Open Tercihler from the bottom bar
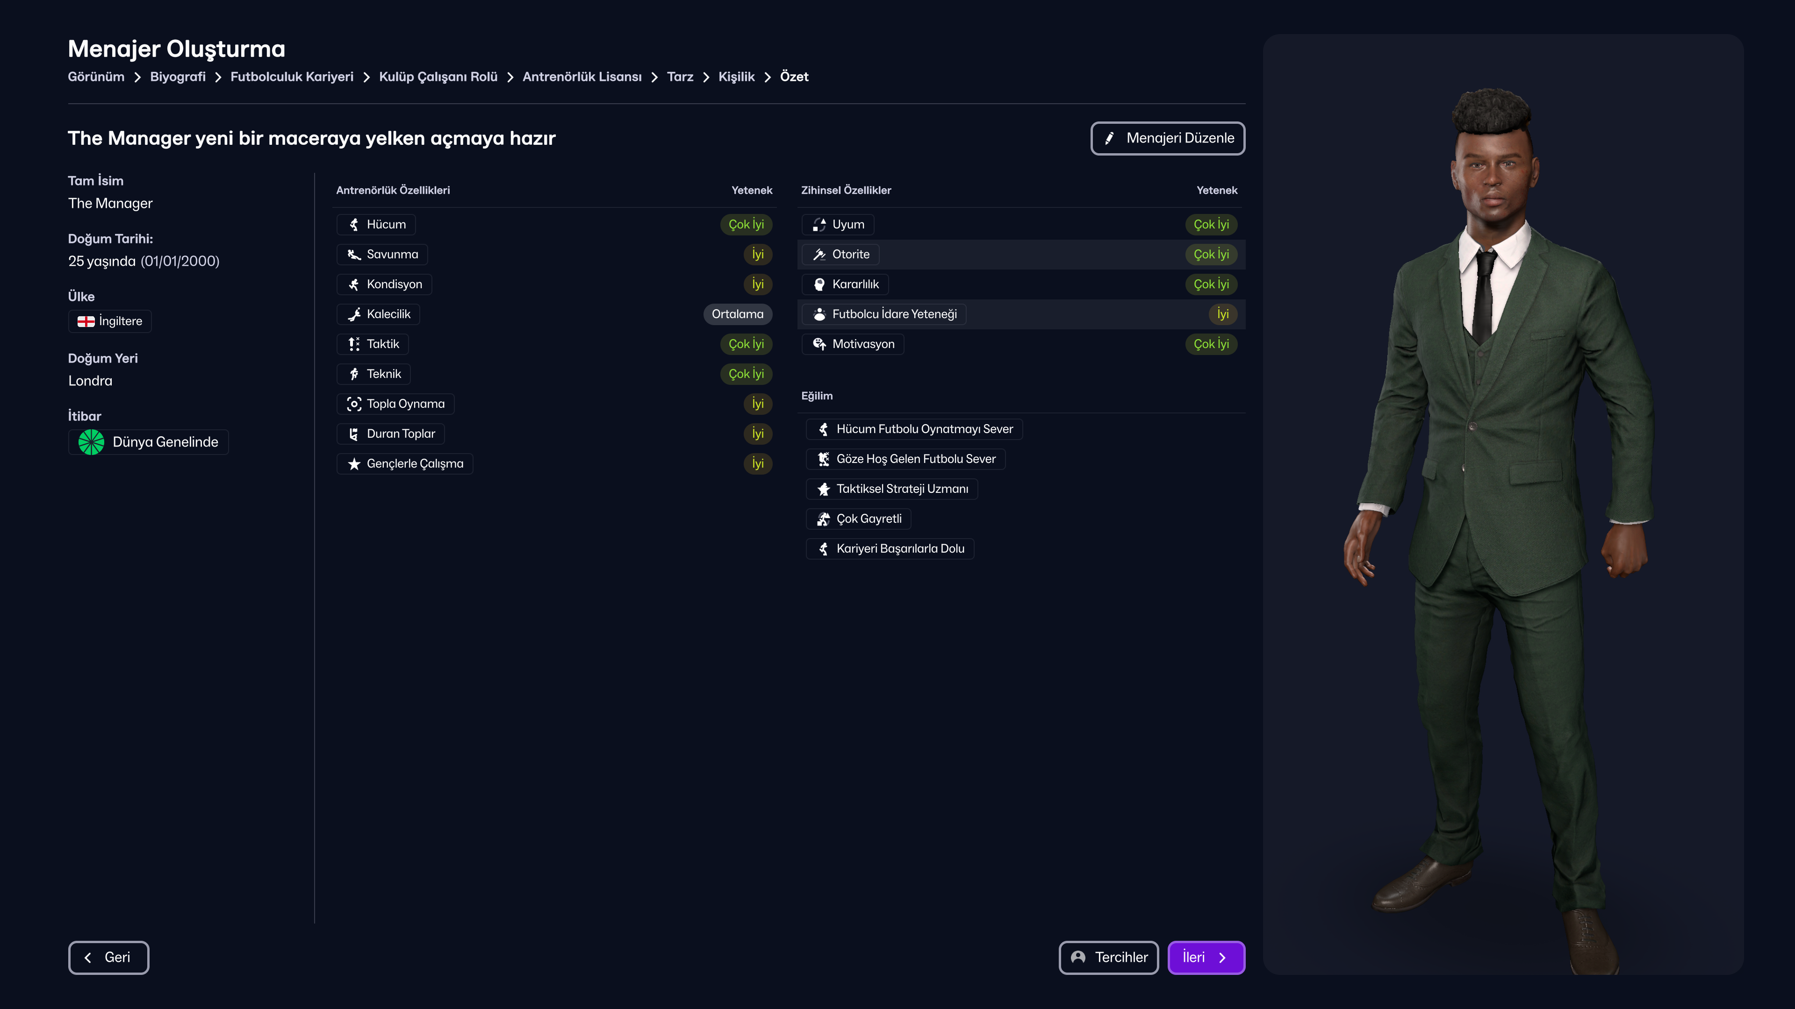The height and width of the screenshot is (1009, 1795). pos(1109,958)
